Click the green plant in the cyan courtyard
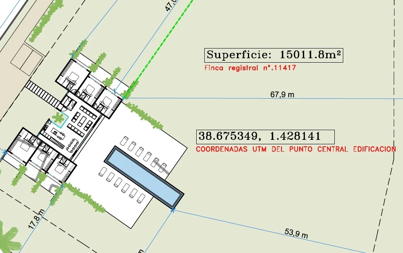The height and width of the screenshot is (253, 403). tap(59, 118)
